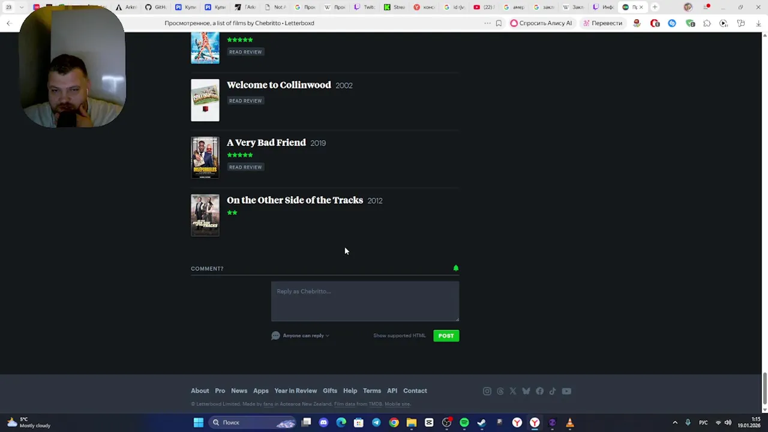Switch to the GitHub tab
This screenshot has height=432, width=768.
[x=156, y=7]
